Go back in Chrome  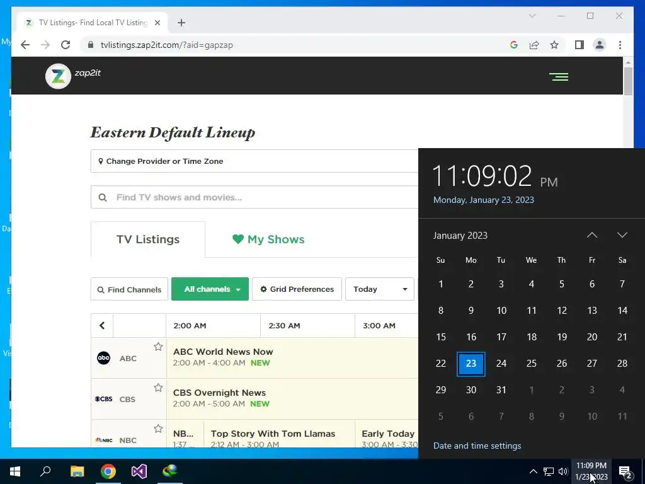tap(25, 45)
